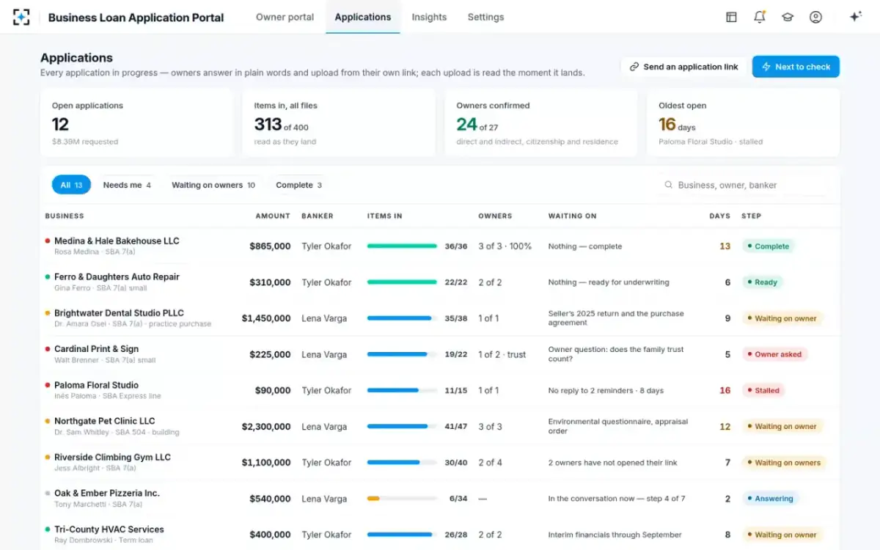The width and height of the screenshot is (880, 550).
Task: Open Oak & Ember Pizzeria Inc. application
Action: pos(107,493)
